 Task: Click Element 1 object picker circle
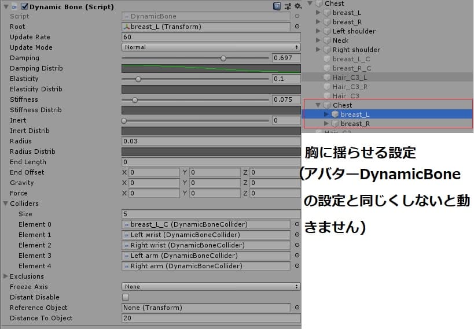[x=297, y=235]
